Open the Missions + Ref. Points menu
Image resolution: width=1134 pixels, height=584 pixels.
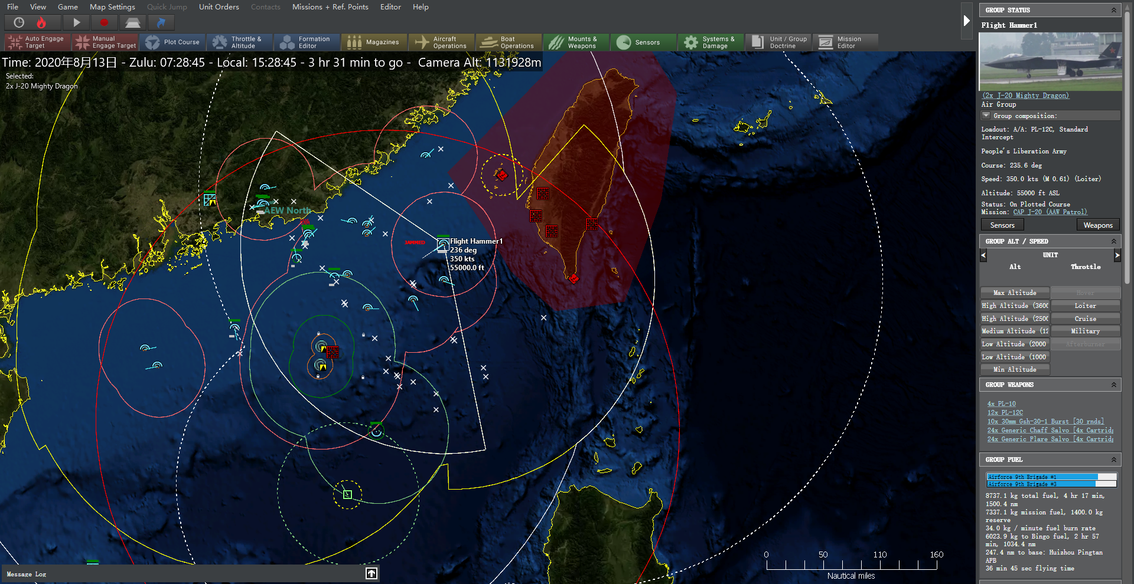(x=330, y=7)
